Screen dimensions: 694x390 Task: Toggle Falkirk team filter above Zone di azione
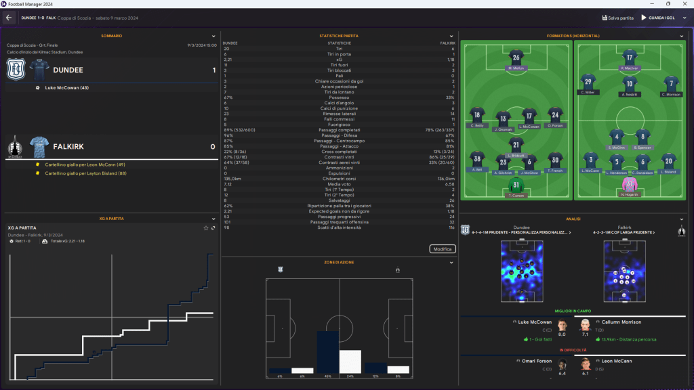coord(397,270)
